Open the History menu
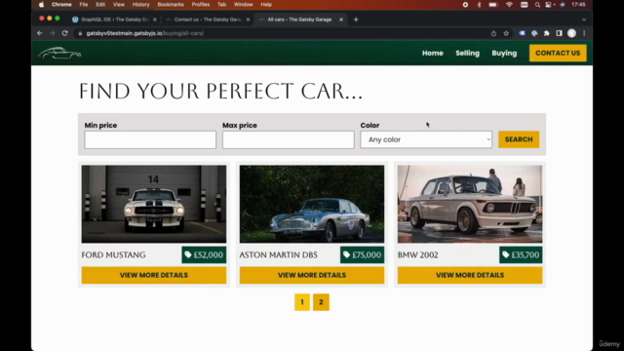The height and width of the screenshot is (351, 624). [140, 5]
